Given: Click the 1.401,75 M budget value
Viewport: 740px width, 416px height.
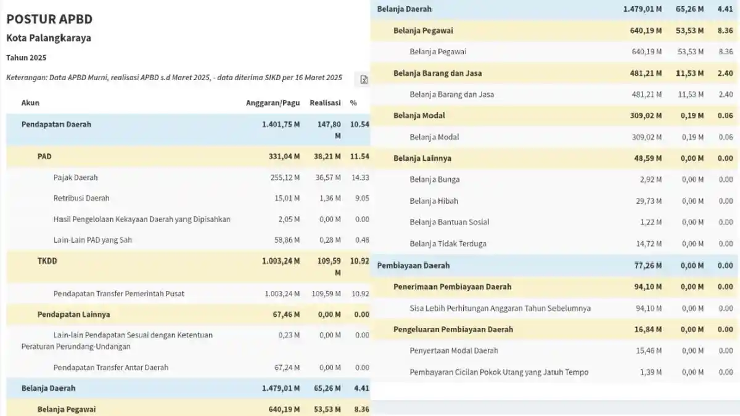Looking at the screenshot, I should pyautogui.click(x=281, y=124).
